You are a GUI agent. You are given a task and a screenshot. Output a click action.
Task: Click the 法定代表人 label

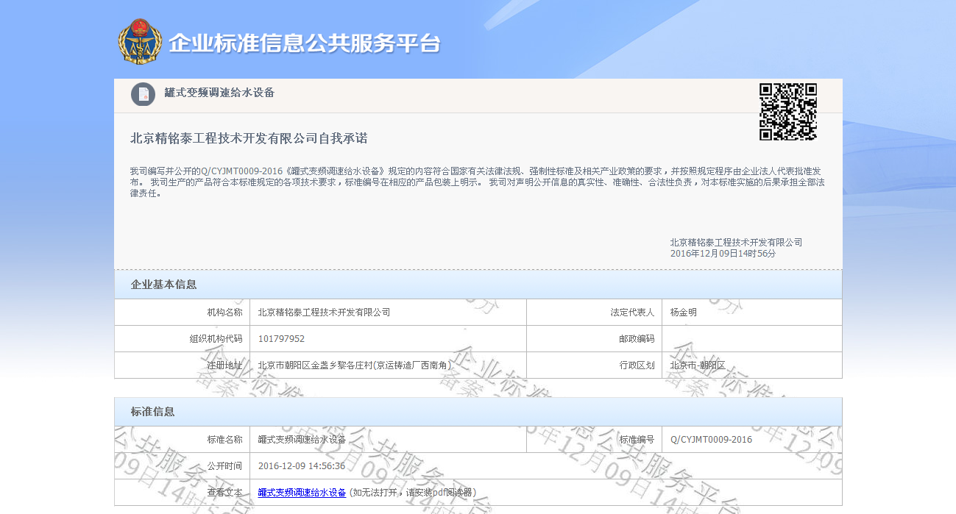pyautogui.click(x=632, y=313)
